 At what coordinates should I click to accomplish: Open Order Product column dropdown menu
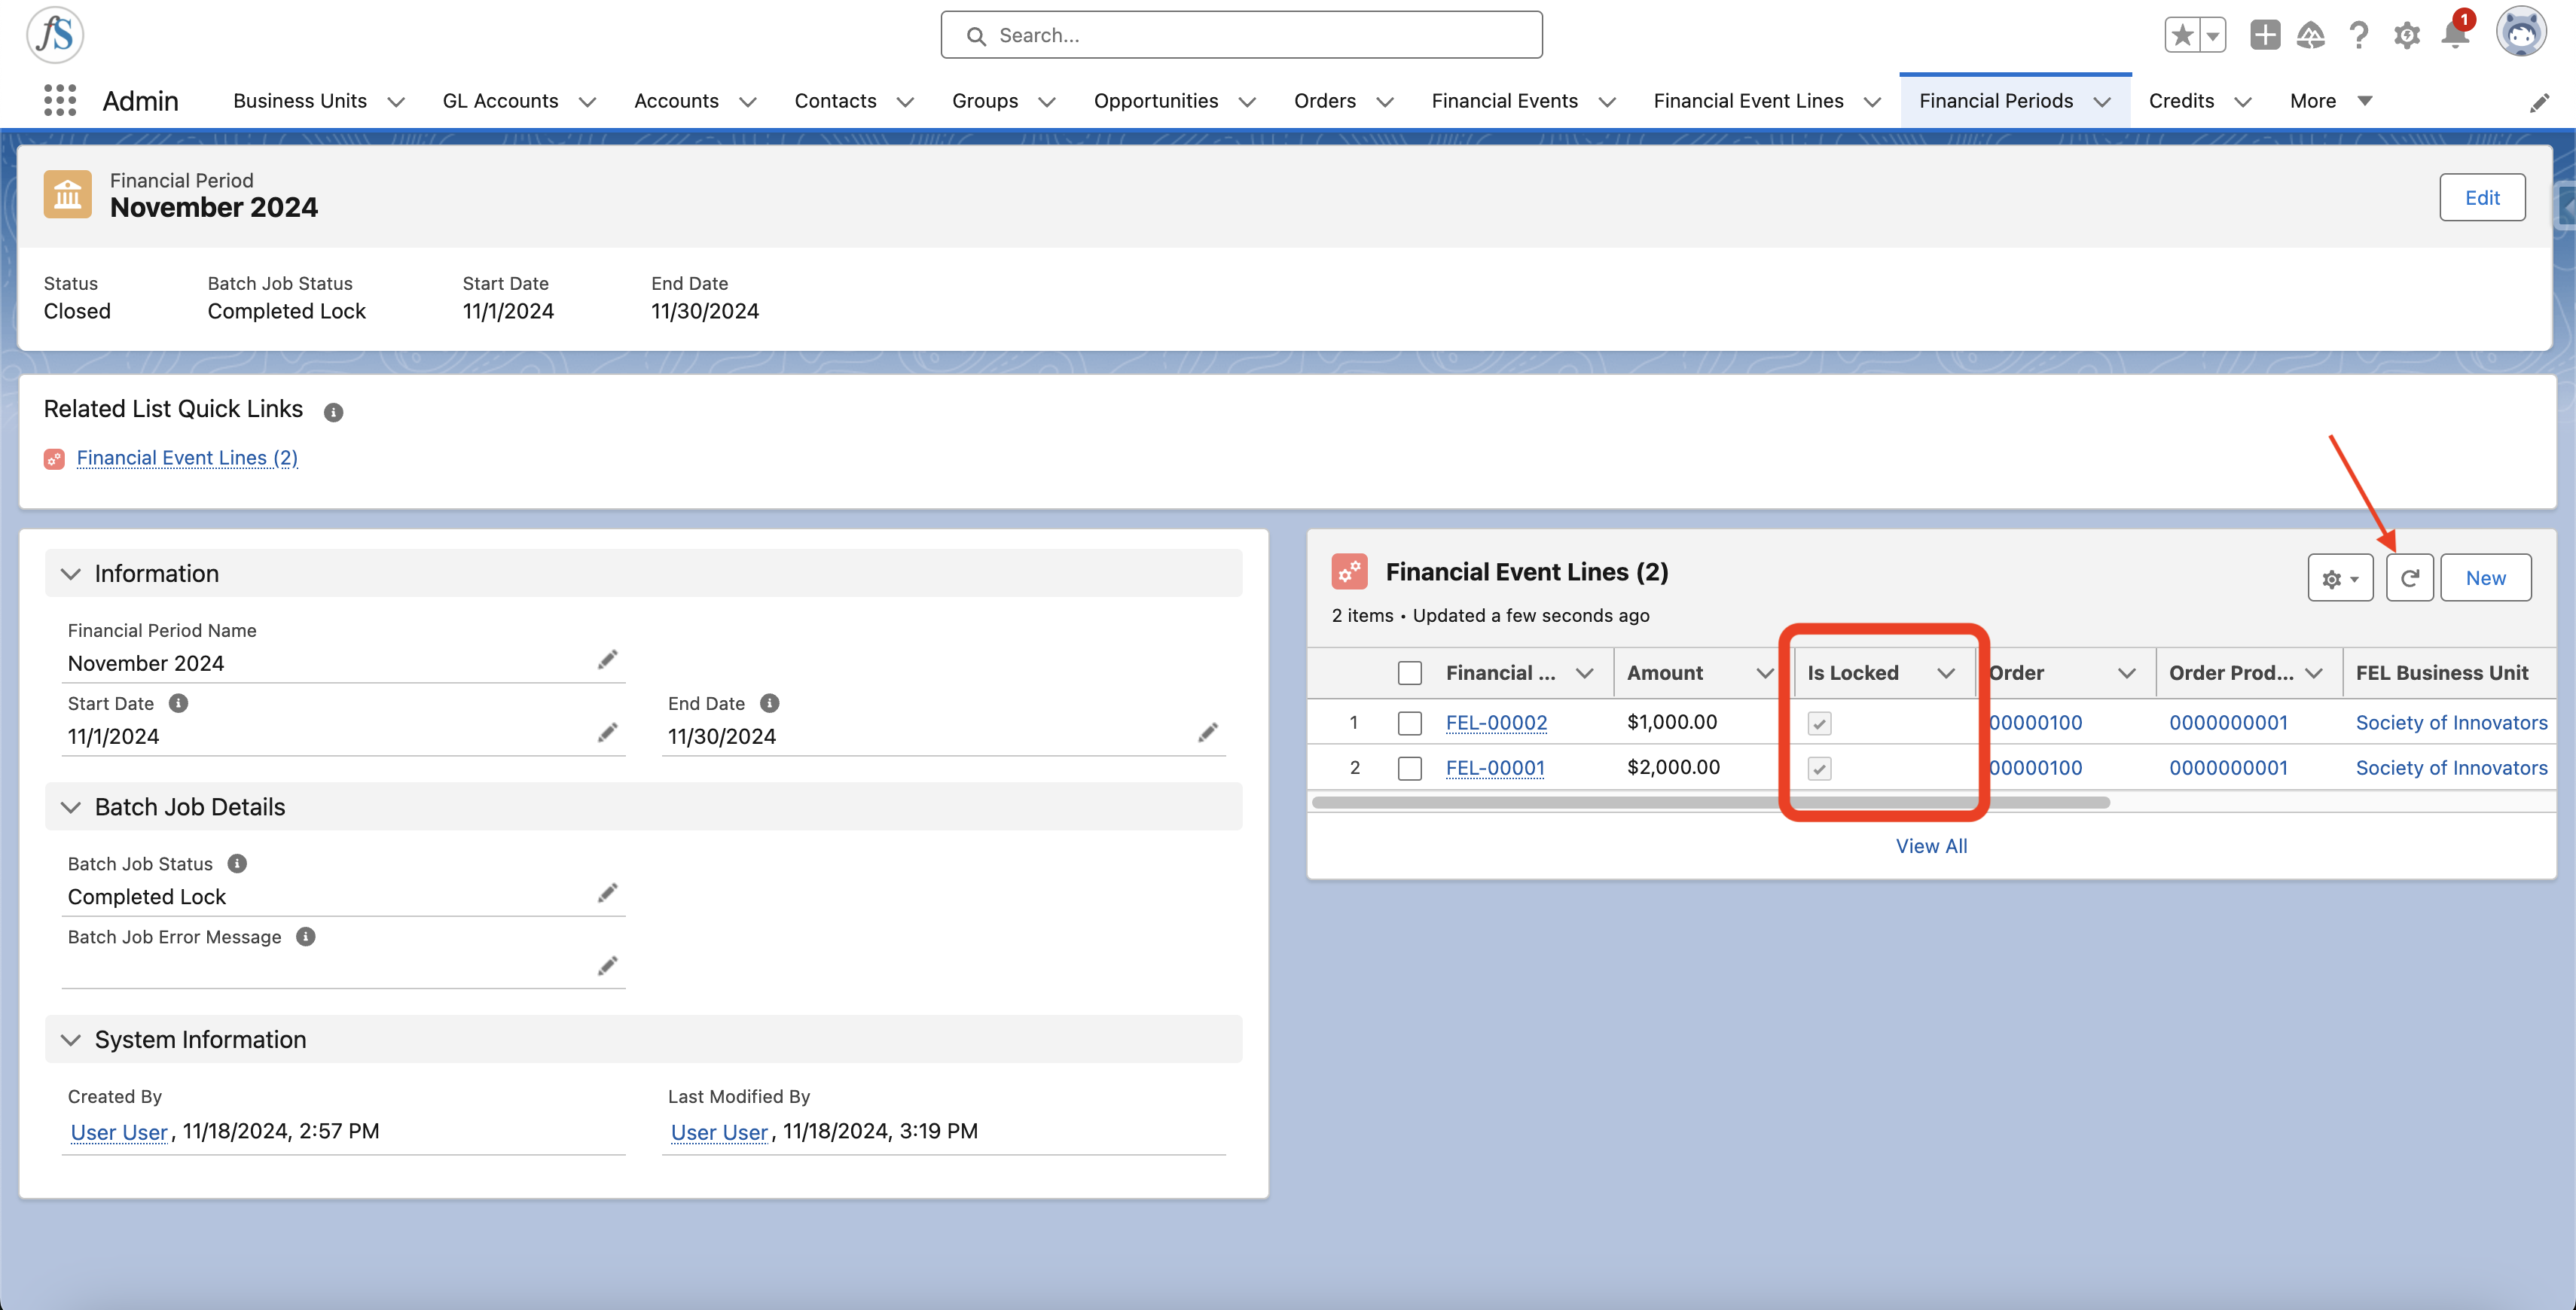pos(2313,674)
